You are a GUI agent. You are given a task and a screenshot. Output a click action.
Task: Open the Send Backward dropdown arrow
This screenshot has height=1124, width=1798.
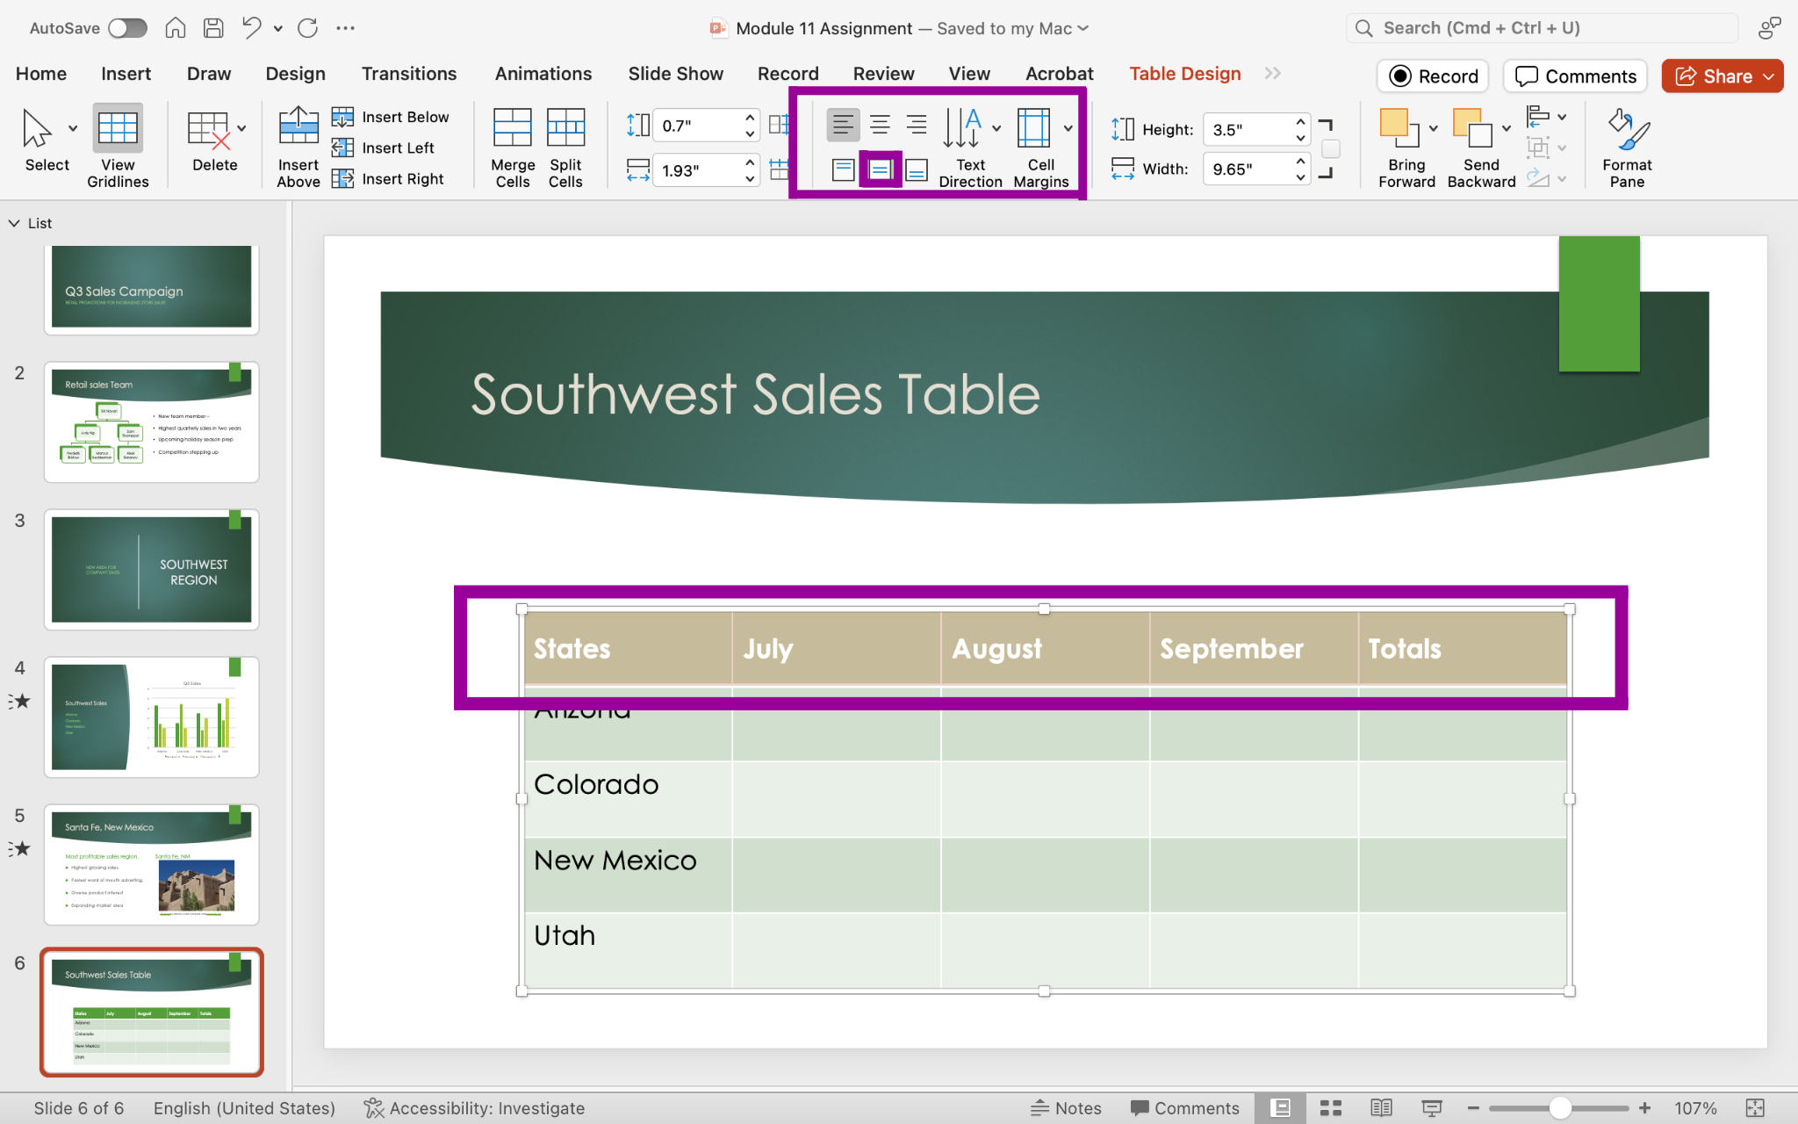click(1507, 128)
